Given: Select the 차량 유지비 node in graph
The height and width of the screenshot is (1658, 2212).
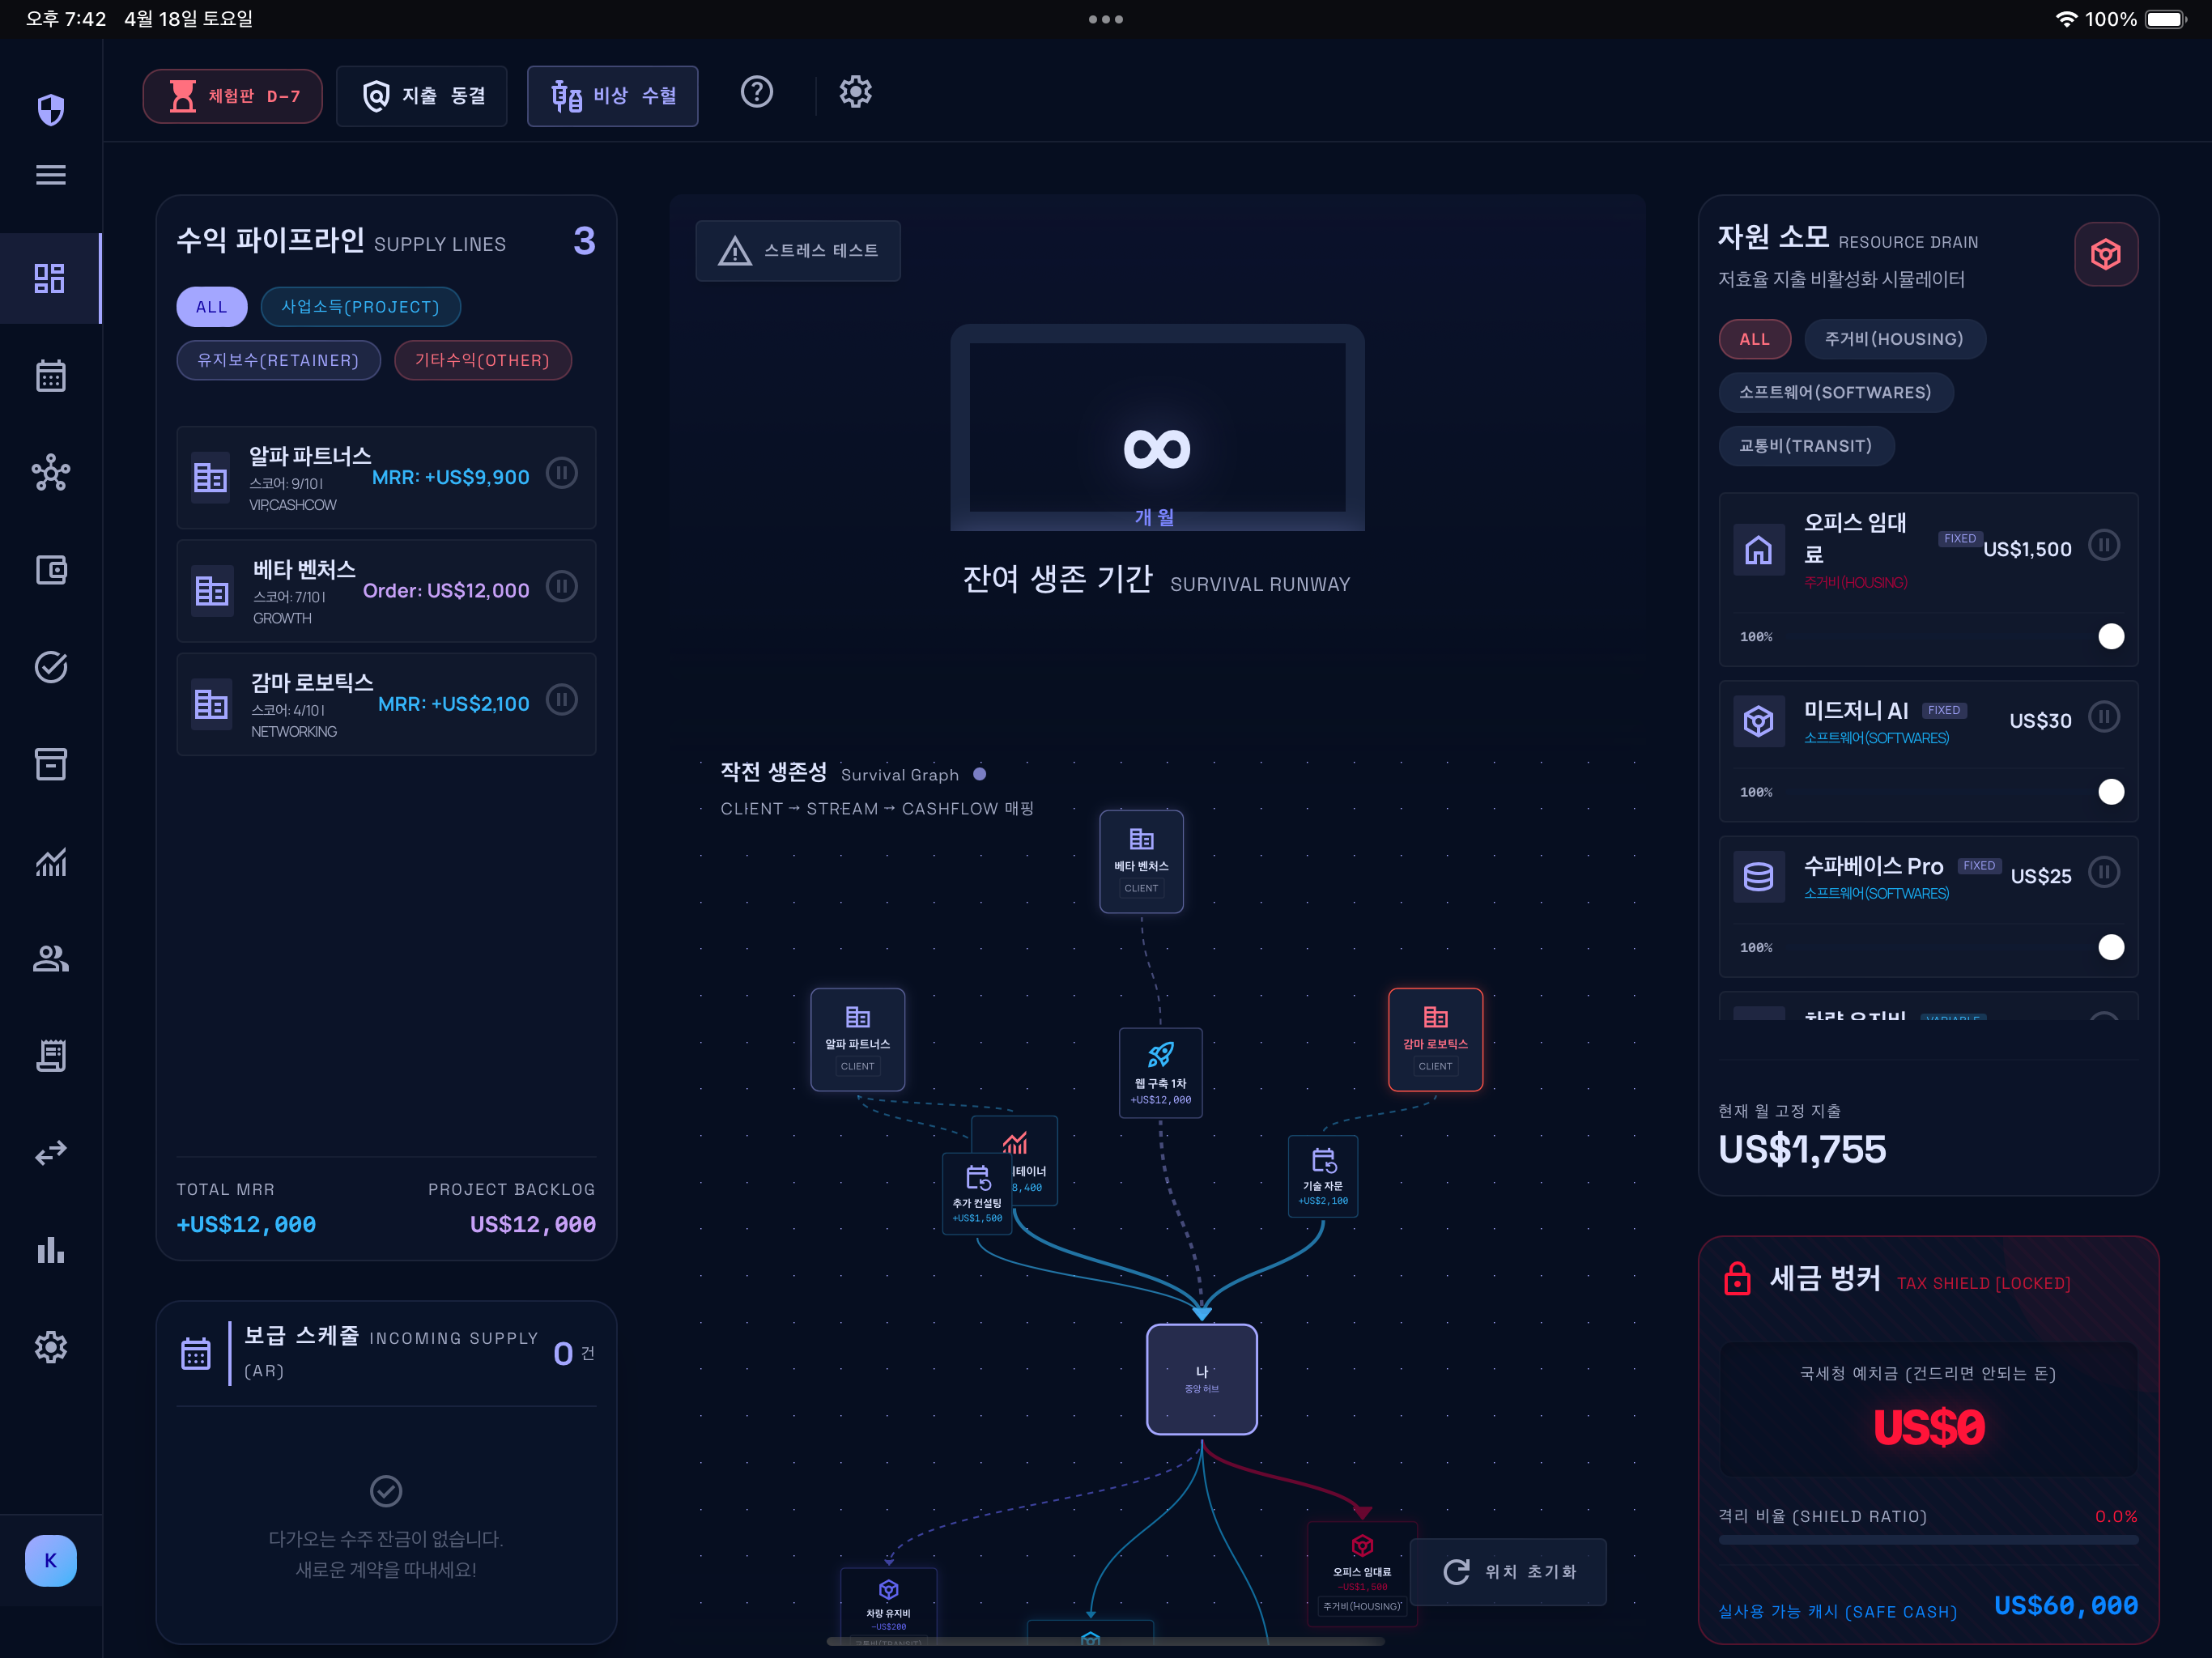Looking at the screenshot, I should coord(888,1605).
